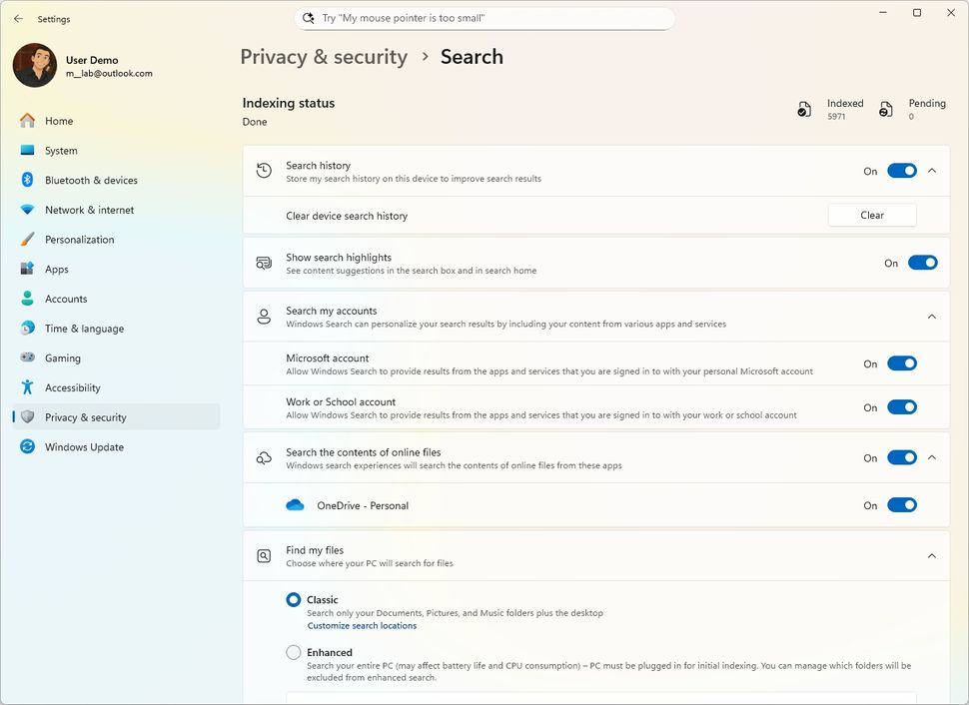Collapse the Find my files section
This screenshot has width=969, height=705.
coord(931,556)
